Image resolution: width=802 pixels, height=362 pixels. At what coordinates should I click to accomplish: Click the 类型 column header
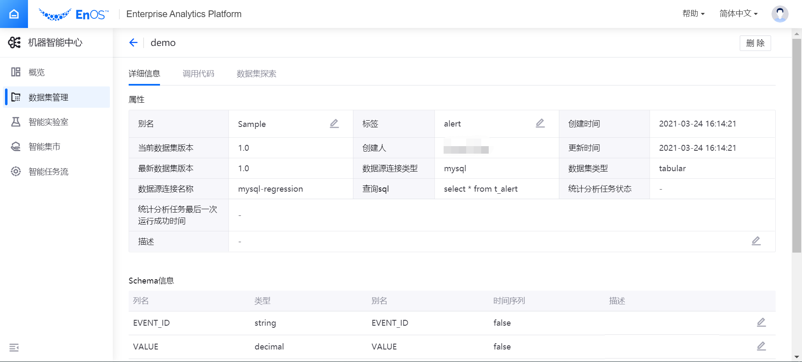[x=262, y=301]
